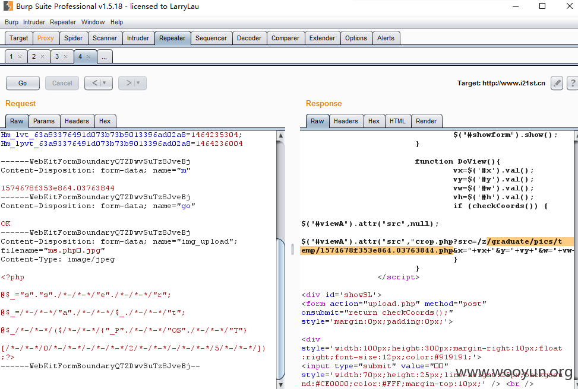Open the Window menu
Viewport: 578px width, 389px height.
click(x=93, y=22)
